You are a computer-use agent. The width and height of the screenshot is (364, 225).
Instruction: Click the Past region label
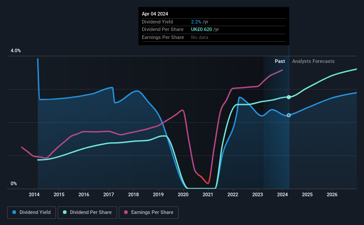click(x=280, y=61)
